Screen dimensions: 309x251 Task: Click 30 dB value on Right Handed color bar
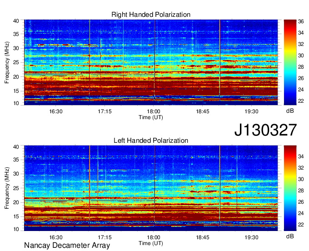coord(301,55)
